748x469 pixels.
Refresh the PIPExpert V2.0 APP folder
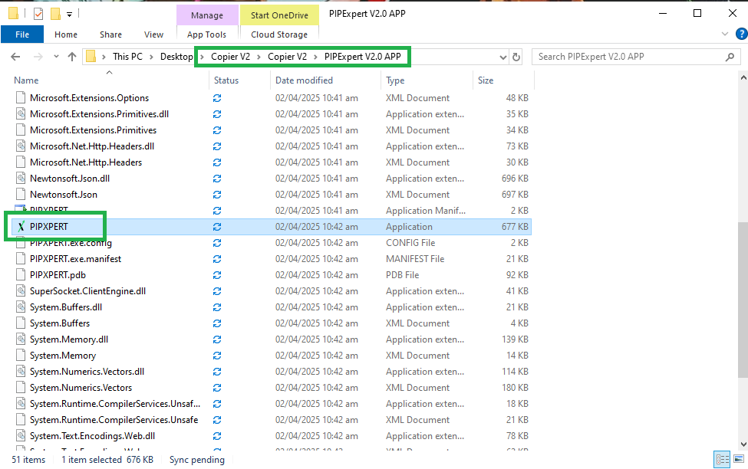coord(516,57)
